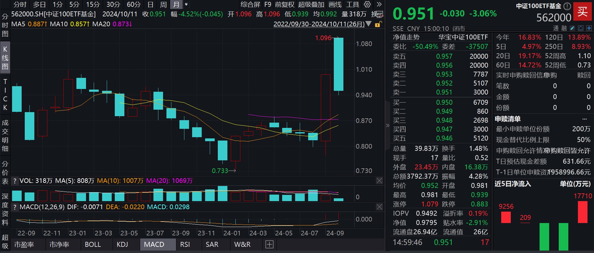Click the blue pencil note icon
The width and height of the screenshot is (594, 253).
572,28
